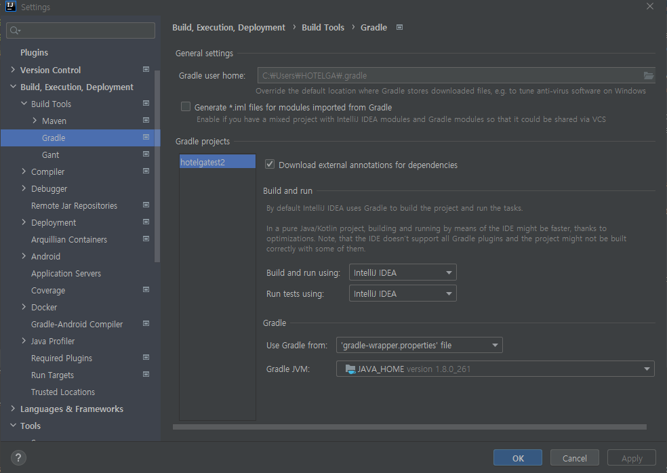Select Coverage settings page
Image resolution: width=667 pixels, height=473 pixels.
coord(48,291)
